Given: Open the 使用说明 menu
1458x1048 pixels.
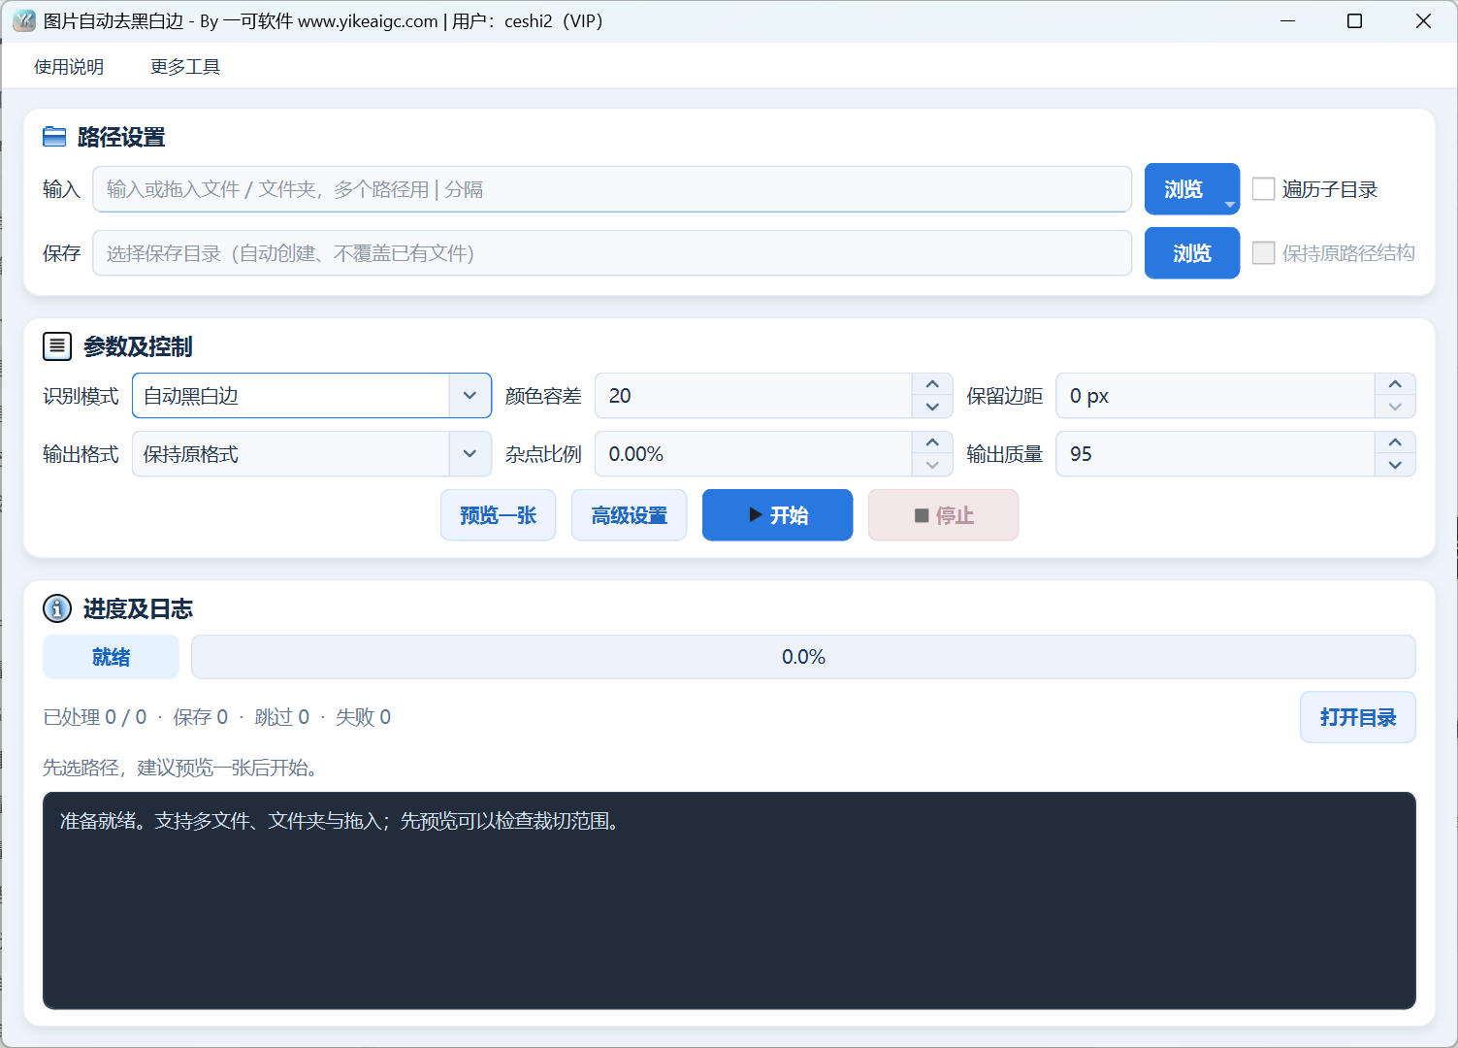Looking at the screenshot, I should [x=69, y=67].
